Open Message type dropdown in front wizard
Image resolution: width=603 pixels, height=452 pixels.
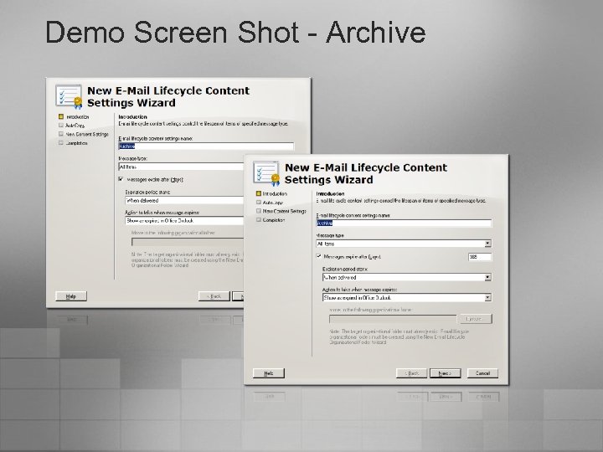coord(487,244)
